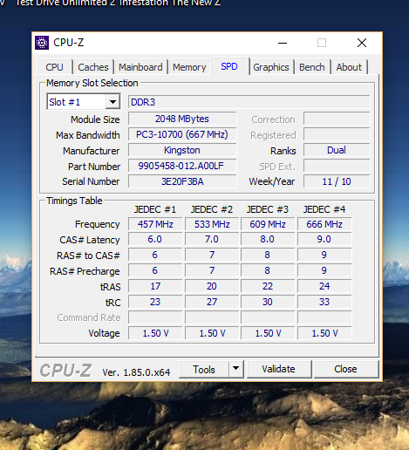Click the DDR3 memory type field
This screenshot has width=409, height=450.
(249, 102)
